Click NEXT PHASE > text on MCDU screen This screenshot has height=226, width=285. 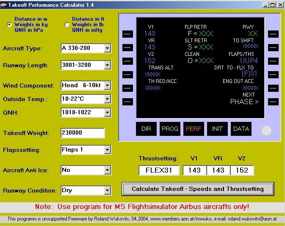(244, 99)
